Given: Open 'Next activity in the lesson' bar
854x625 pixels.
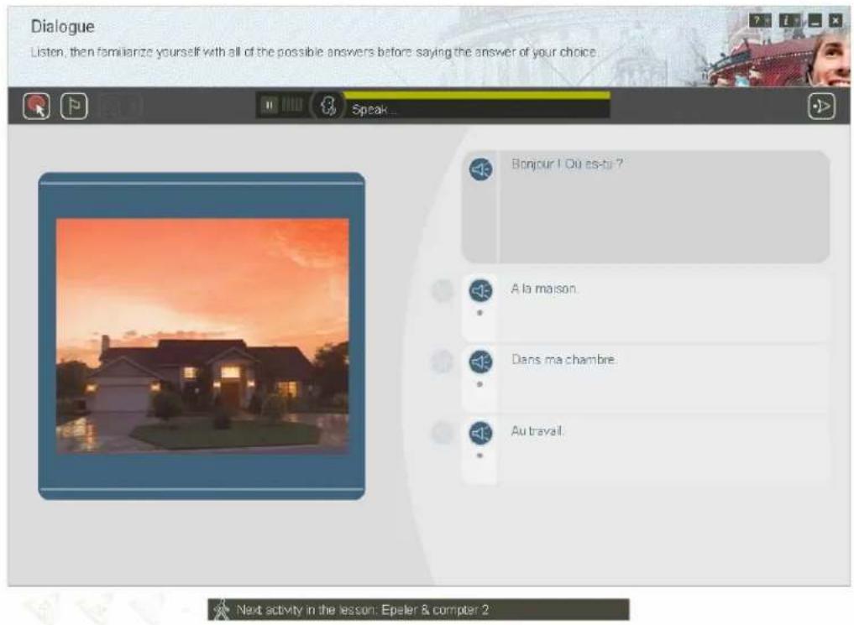Looking at the screenshot, I should pyautogui.click(x=418, y=610).
